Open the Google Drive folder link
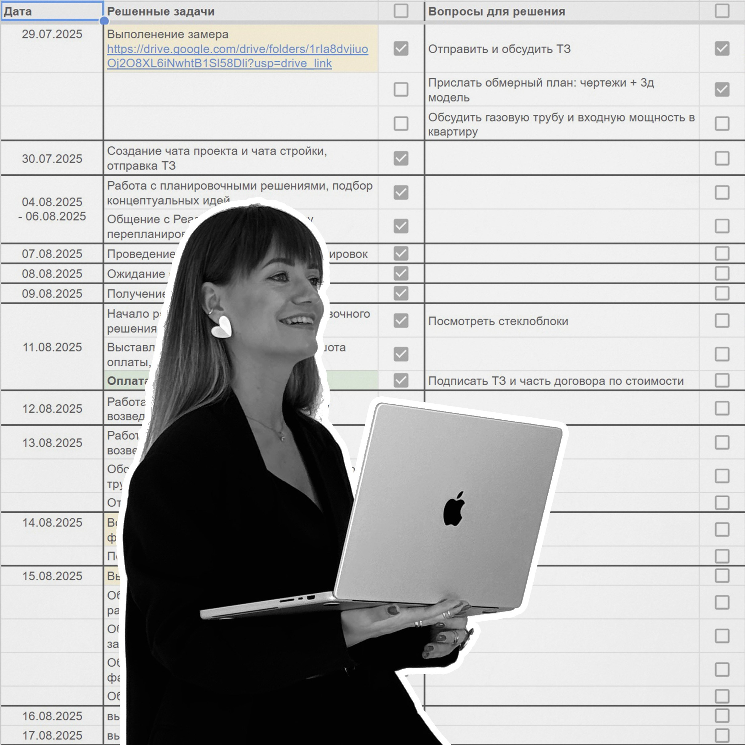The image size is (745, 745). click(x=238, y=56)
